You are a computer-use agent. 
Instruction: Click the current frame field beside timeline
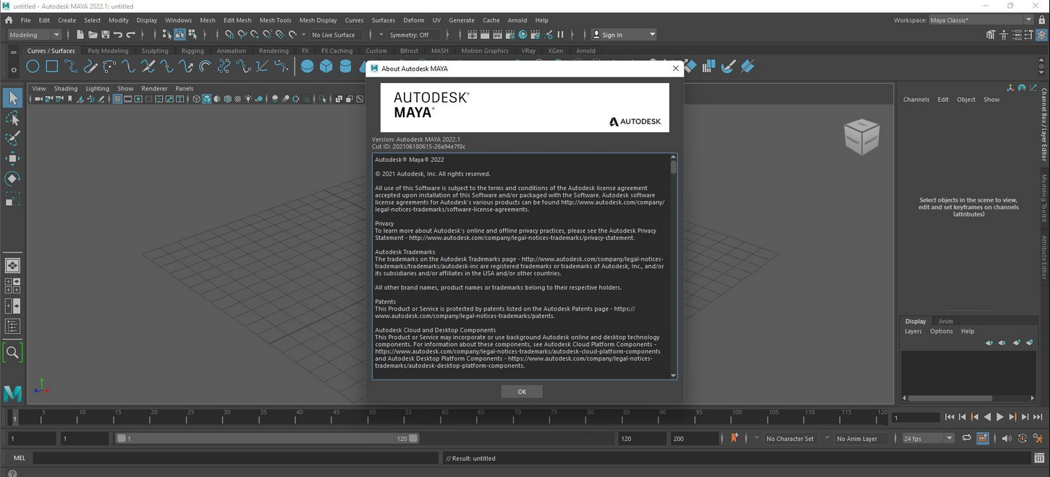[x=915, y=417]
